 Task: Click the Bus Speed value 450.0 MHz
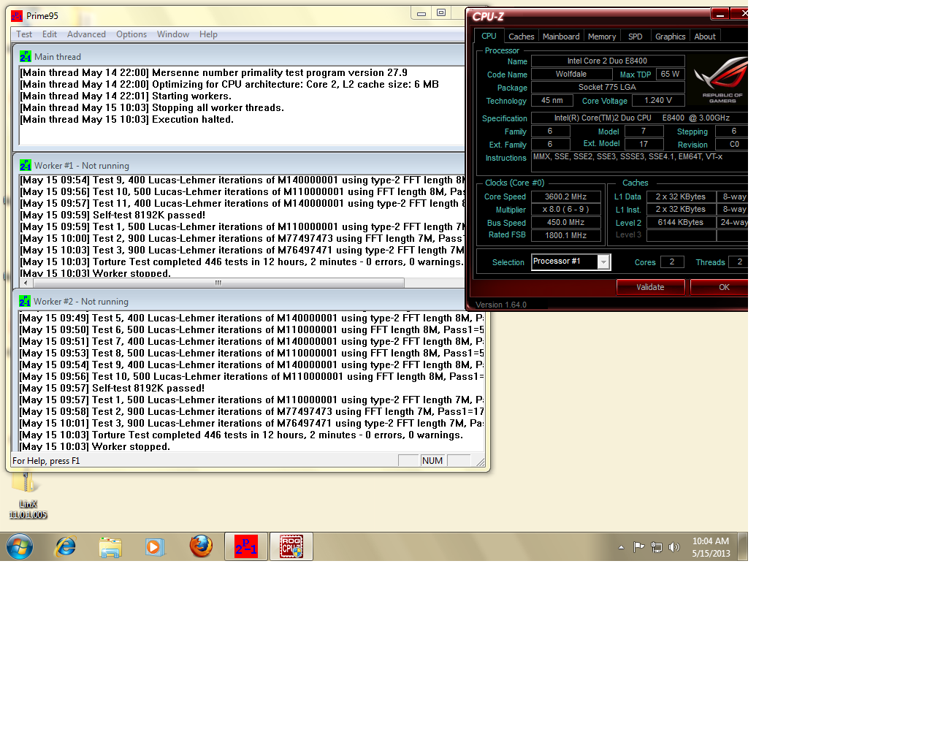(566, 223)
